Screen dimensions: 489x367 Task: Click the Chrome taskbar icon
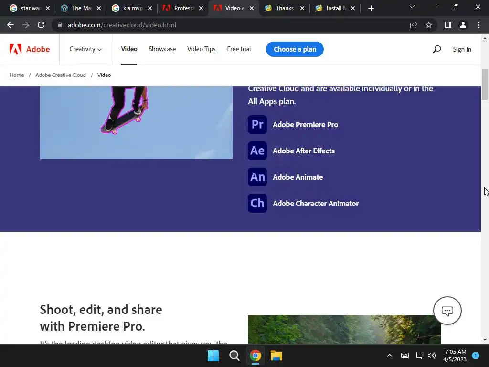[255, 356]
